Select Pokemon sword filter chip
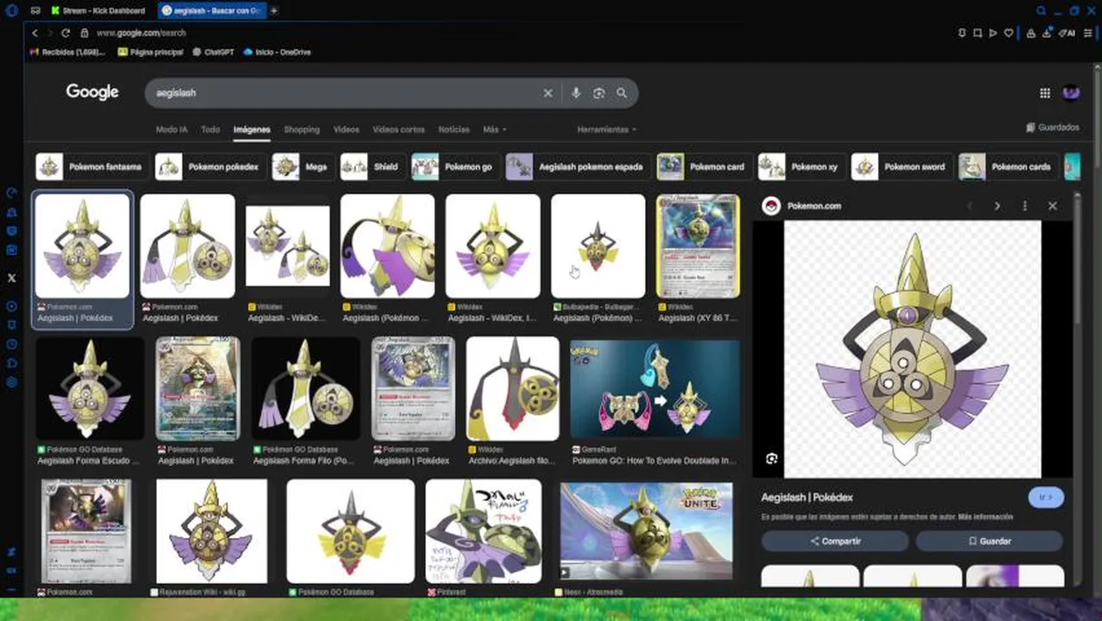 pyautogui.click(x=900, y=167)
